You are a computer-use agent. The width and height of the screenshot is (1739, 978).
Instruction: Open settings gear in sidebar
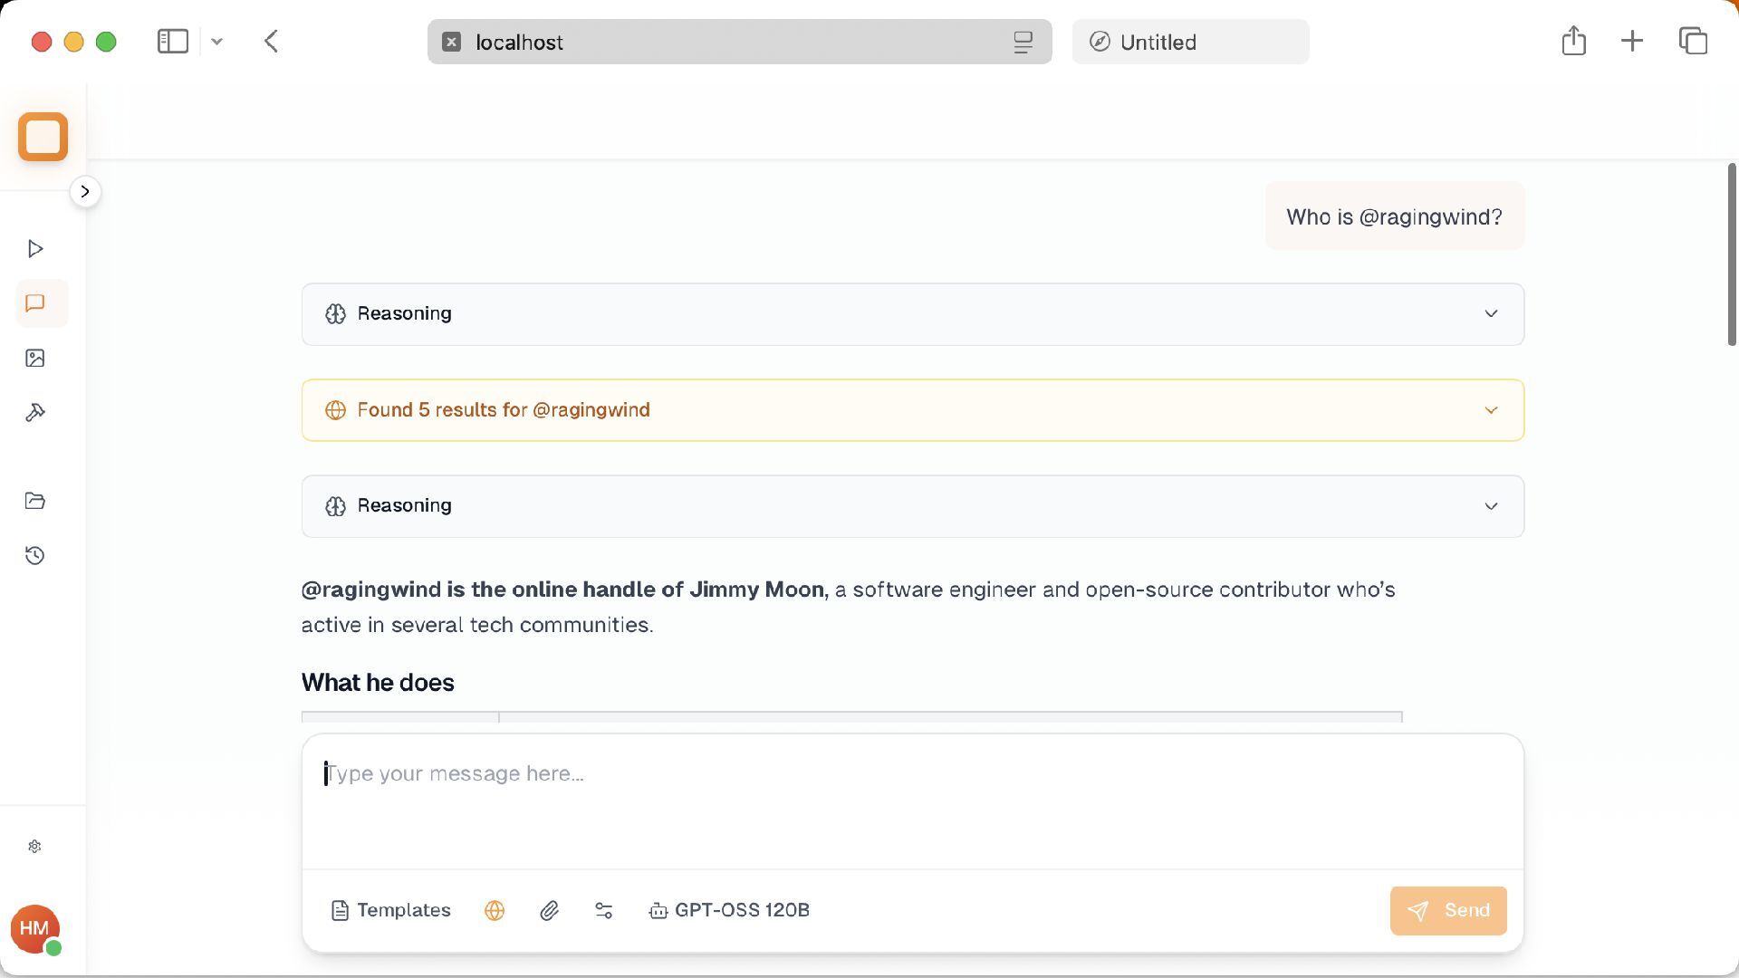point(34,847)
